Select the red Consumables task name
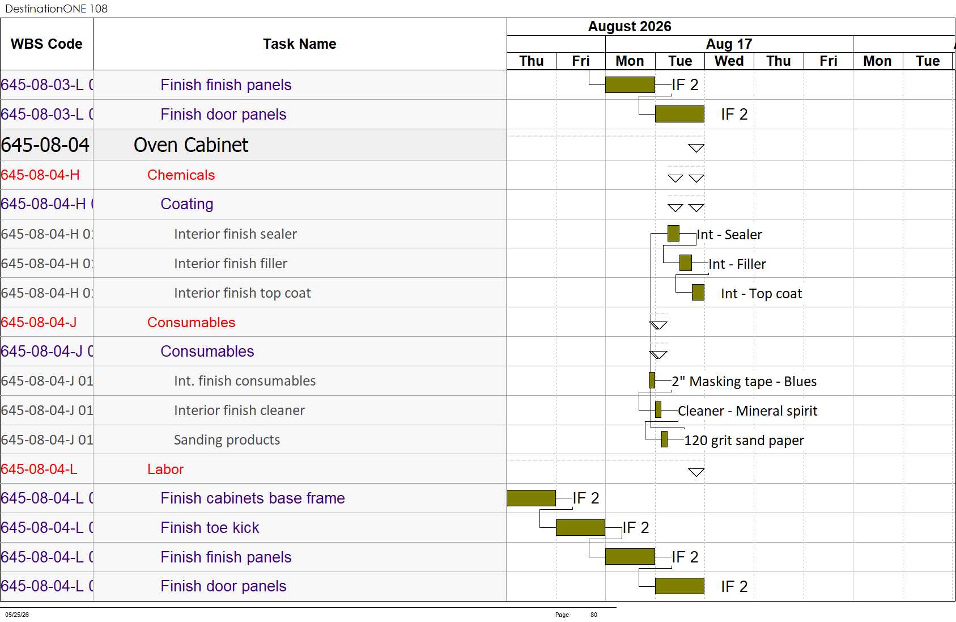 191,323
